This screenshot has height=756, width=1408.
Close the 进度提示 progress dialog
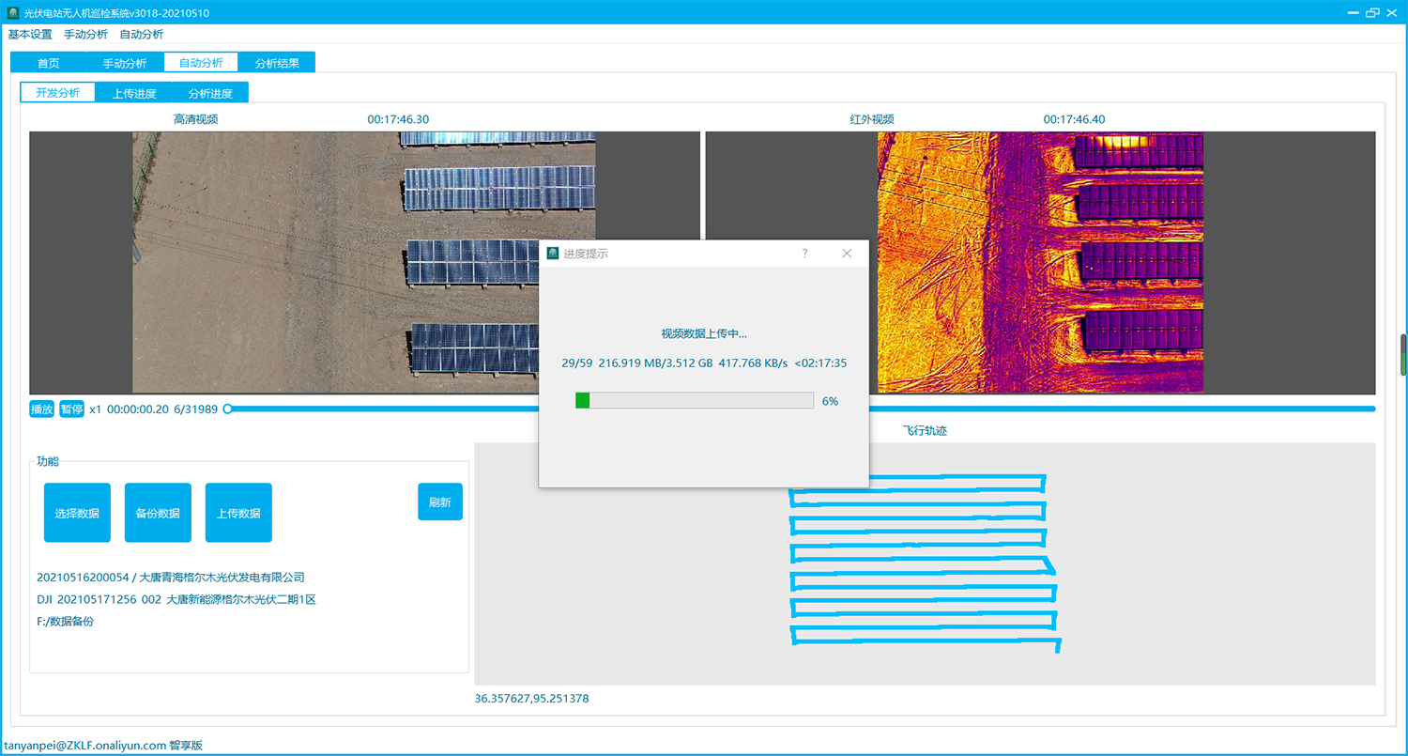tap(847, 254)
